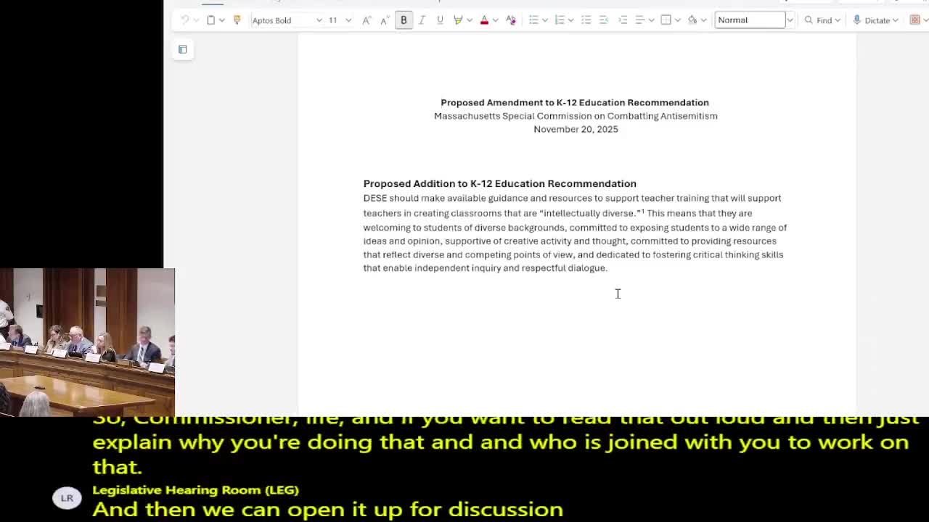Open the navigation pane icon in the sidebar
The image size is (929, 522).
(x=182, y=49)
